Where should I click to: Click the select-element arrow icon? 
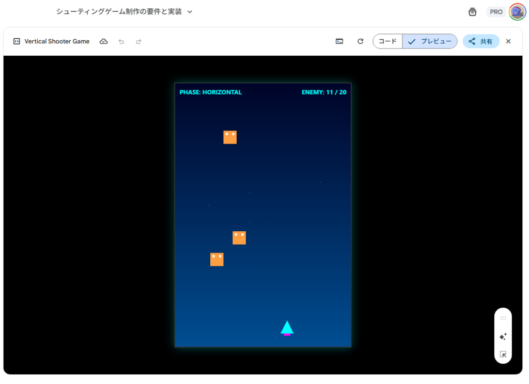coord(503,354)
